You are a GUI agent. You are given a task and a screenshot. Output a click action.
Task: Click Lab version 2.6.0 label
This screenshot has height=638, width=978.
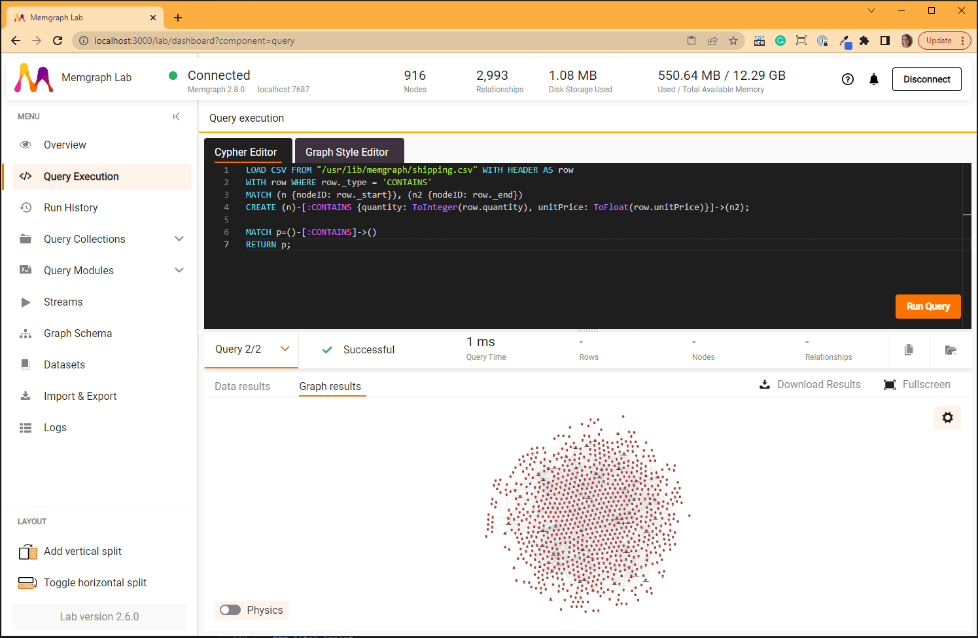(x=99, y=616)
